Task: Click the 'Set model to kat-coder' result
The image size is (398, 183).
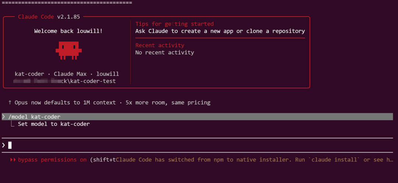Action: (x=54, y=124)
